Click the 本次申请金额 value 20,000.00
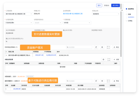This screenshot has height=97, width=140. point(9,33)
